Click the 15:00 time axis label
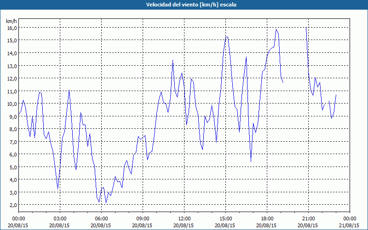368x230 pixels. click(x=225, y=219)
